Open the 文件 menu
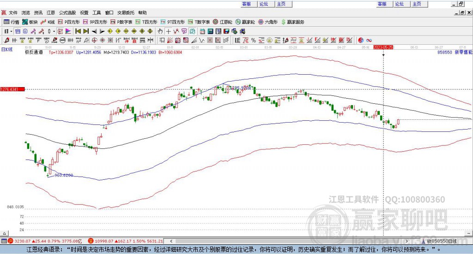Image resolution: width=473 pixels, height=254 pixels. pyautogui.click(x=13, y=12)
